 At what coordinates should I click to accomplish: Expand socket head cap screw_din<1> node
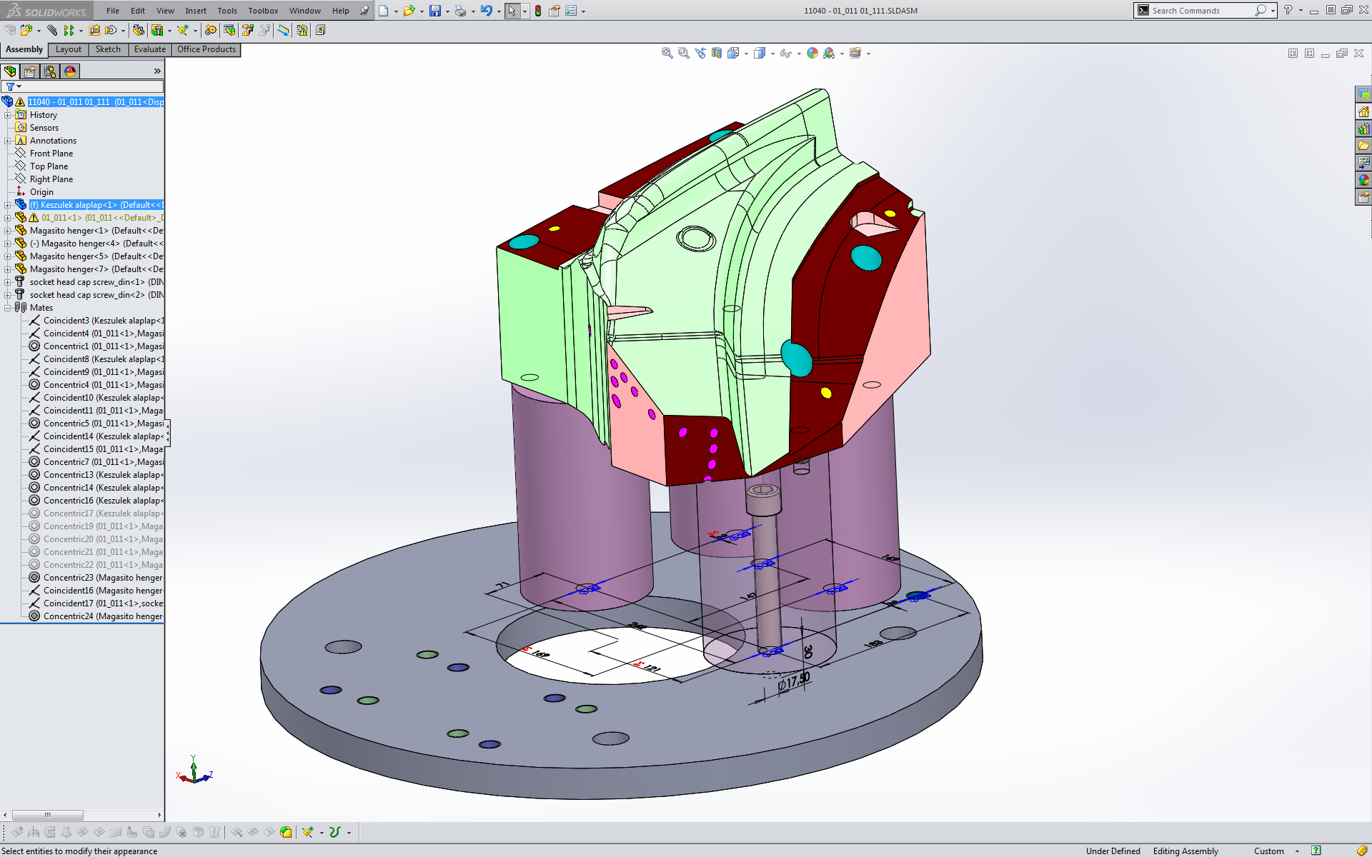(x=8, y=282)
